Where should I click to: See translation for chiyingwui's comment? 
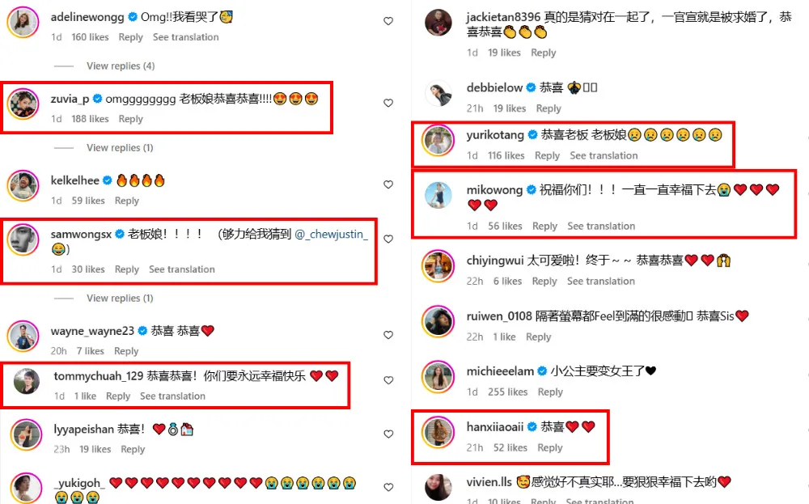pos(601,282)
